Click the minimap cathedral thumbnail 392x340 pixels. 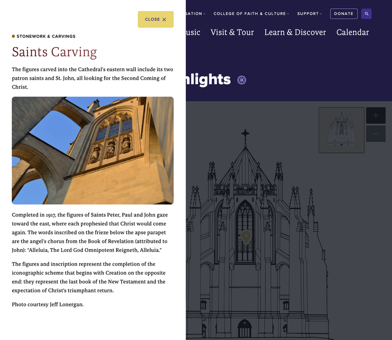tap(341, 130)
